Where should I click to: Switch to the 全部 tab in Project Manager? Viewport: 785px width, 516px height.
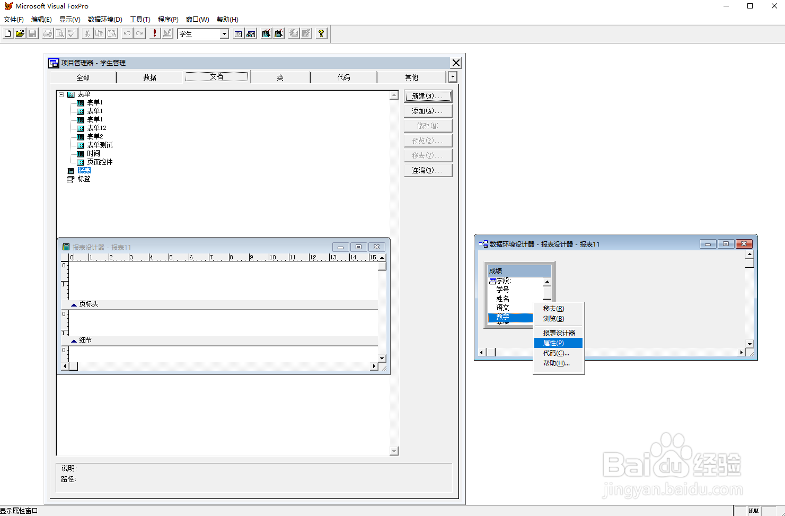[83, 77]
